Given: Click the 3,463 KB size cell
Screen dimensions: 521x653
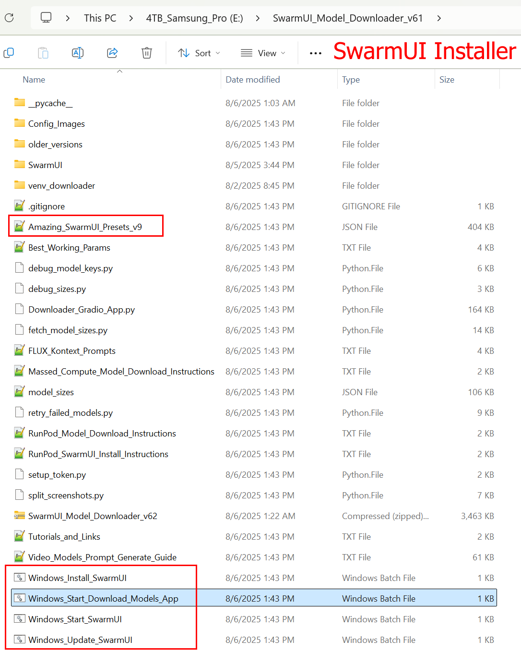Looking at the screenshot, I should click(x=477, y=516).
